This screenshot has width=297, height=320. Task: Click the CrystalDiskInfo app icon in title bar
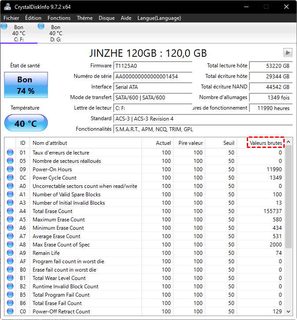coord(7,7)
